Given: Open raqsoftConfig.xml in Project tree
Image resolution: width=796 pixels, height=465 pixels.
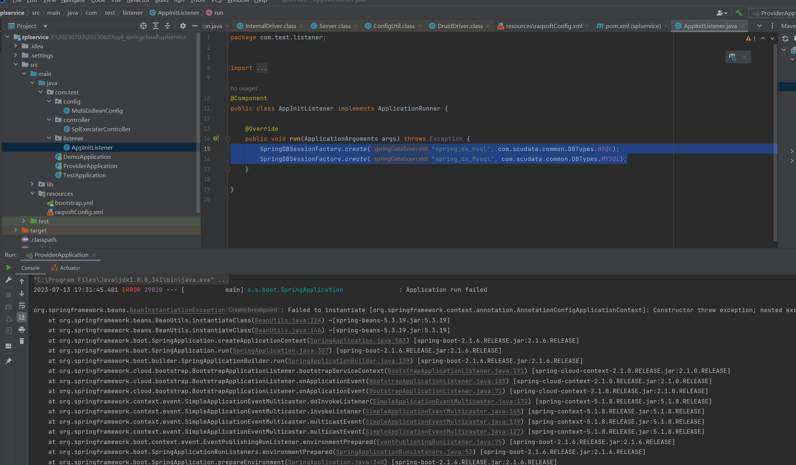Looking at the screenshot, I should [79, 212].
